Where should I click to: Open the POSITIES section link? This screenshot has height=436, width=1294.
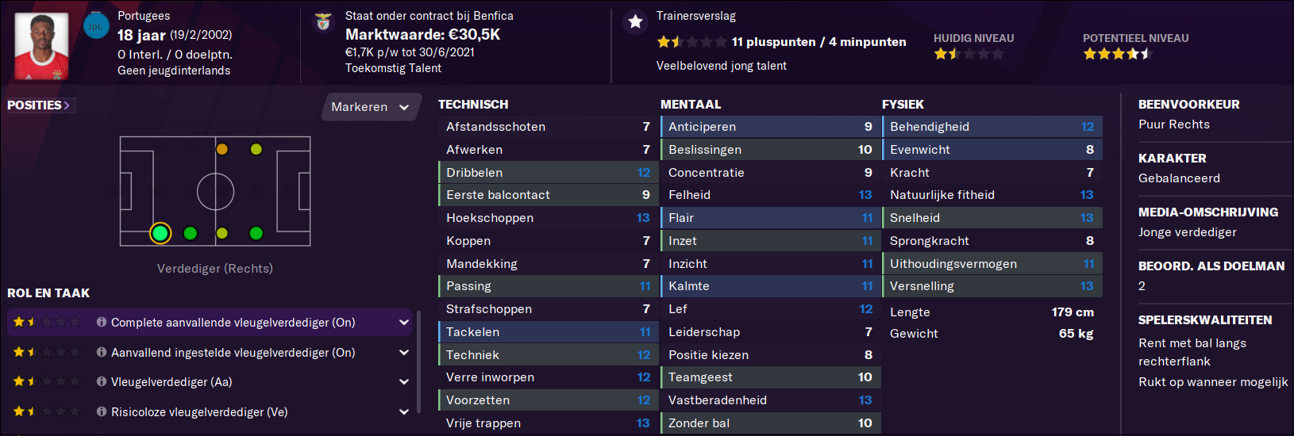[40, 105]
